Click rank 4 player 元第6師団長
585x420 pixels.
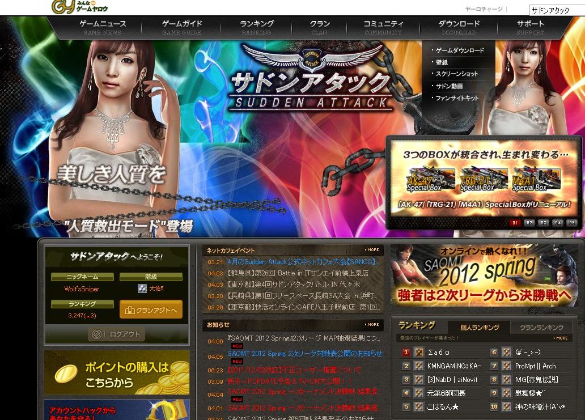(x=446, y=393)
